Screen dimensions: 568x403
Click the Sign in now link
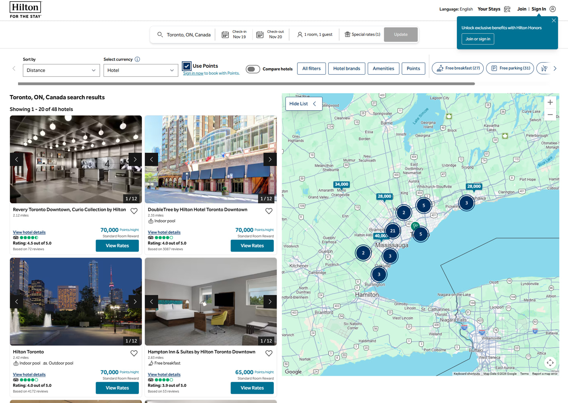coord(193,73)
